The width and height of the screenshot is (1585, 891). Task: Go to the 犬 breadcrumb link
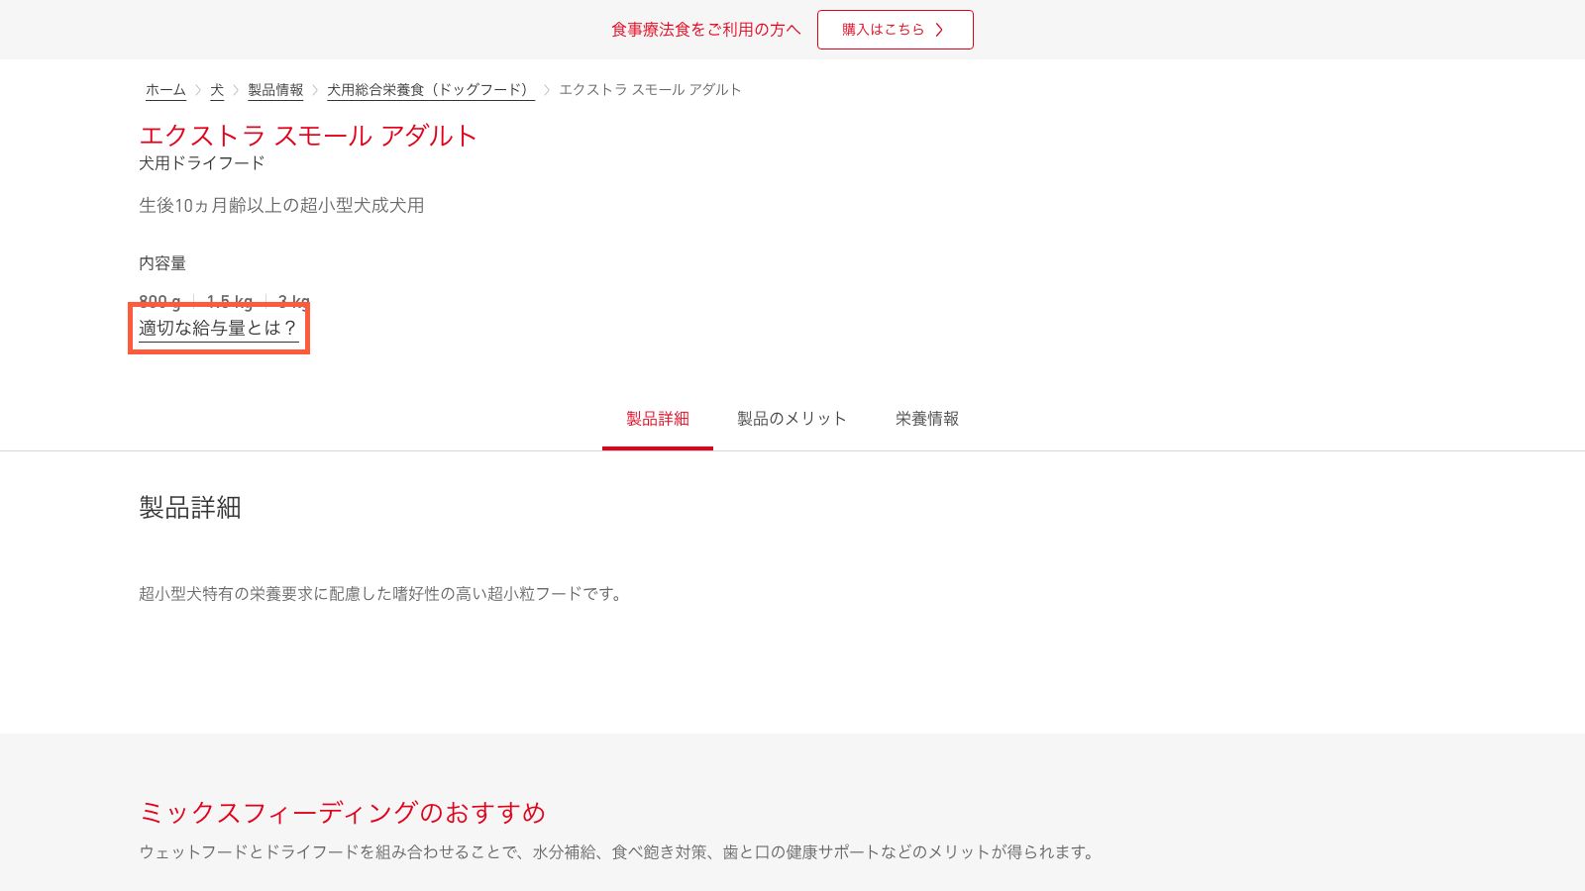217,90
